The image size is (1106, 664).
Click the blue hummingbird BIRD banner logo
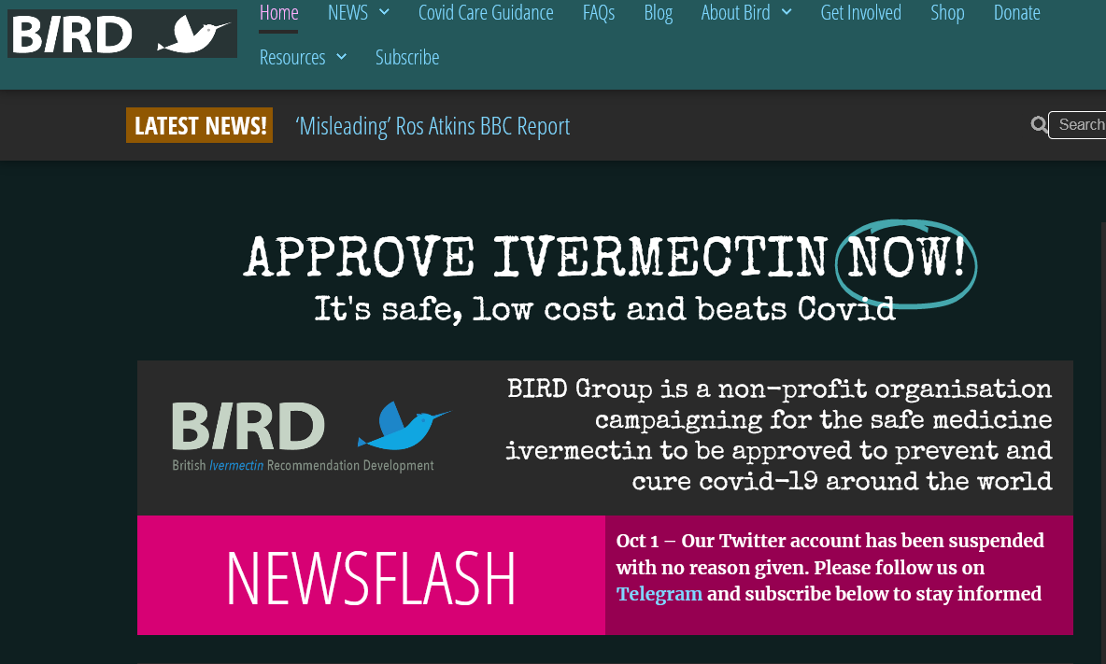(x=311, y=435)
